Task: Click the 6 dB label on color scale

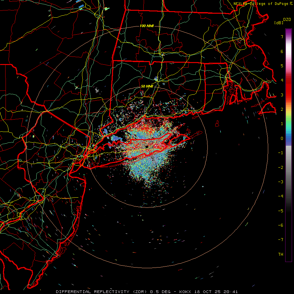Action: 282,52
